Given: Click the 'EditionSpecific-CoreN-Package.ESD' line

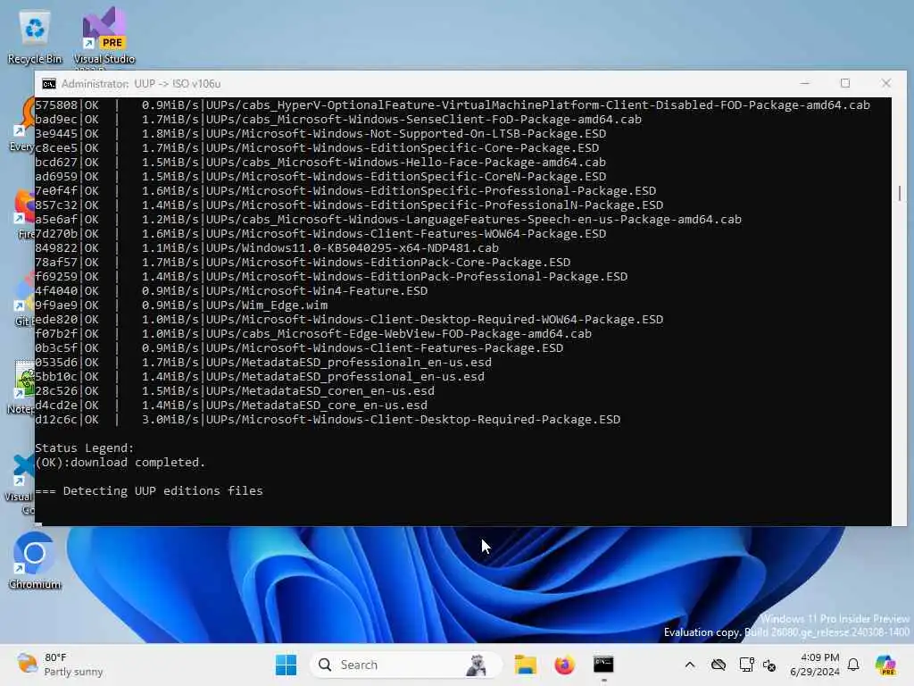Looking at the screenshot, I should point(320,176).
